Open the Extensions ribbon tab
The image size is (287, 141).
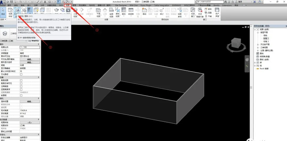[x=227, y=5]
